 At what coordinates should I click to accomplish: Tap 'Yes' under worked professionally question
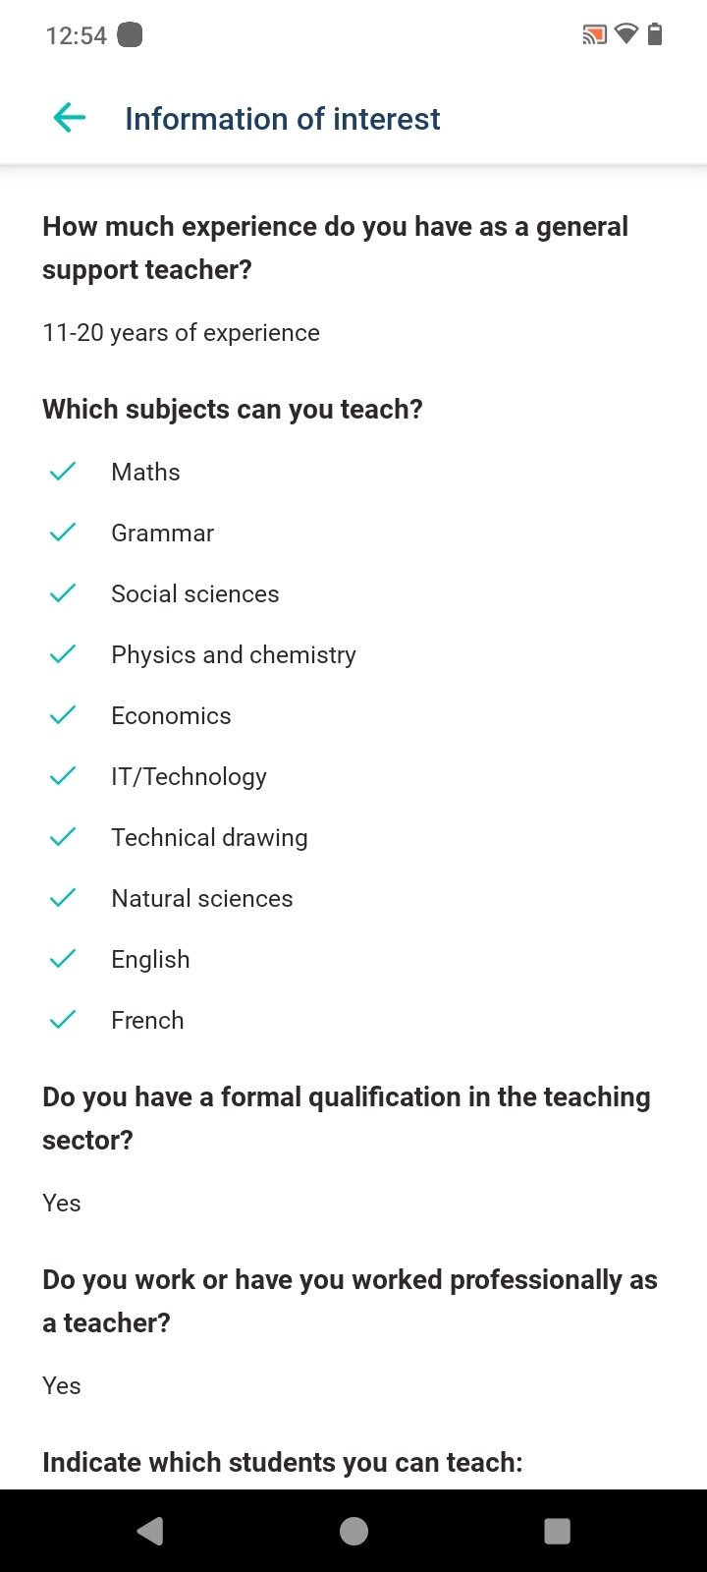pyautogui.click(x=62, y=1386)
